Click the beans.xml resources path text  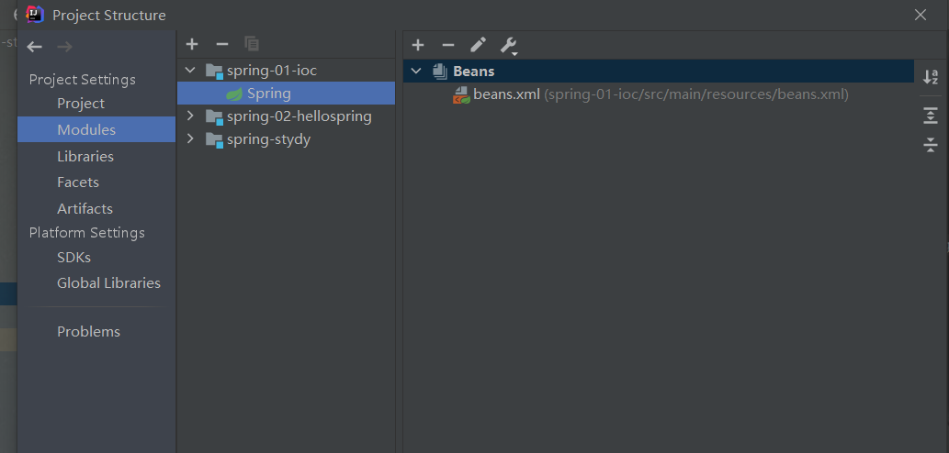[696, 94]
